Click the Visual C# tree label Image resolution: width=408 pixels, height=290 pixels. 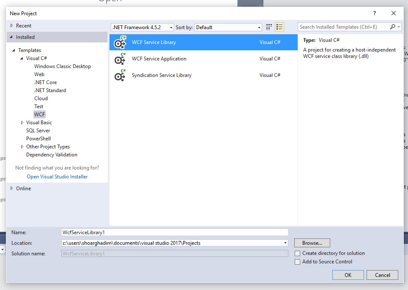coord(36,58)
